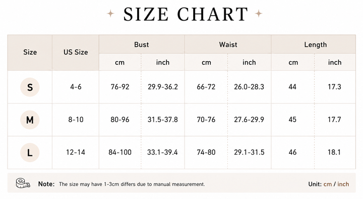Click the S size circle badge
The height and width of the screenshot is (199, 363).
point(30,87)
